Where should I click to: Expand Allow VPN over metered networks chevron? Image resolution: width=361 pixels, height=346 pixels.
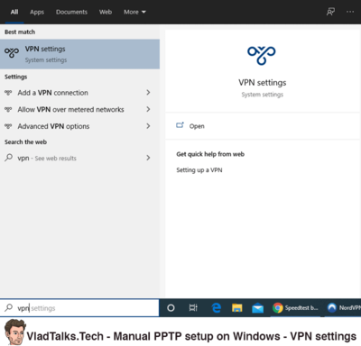[148, 109]
